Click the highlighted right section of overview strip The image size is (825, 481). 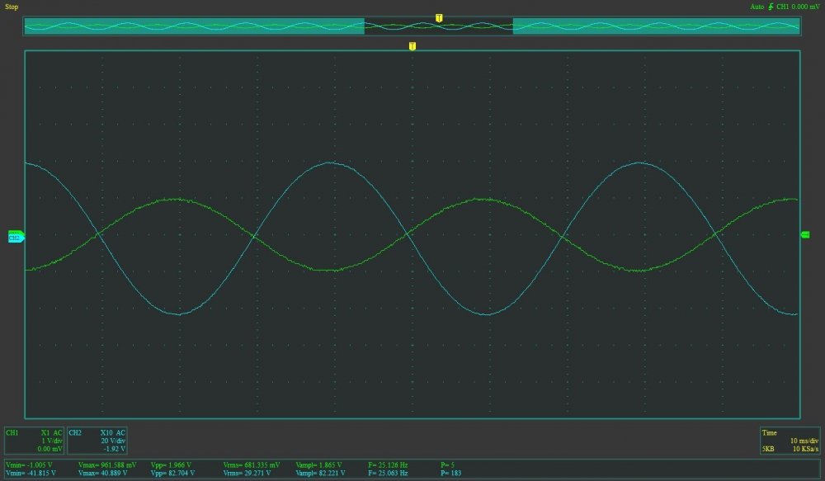pos(656,26)
